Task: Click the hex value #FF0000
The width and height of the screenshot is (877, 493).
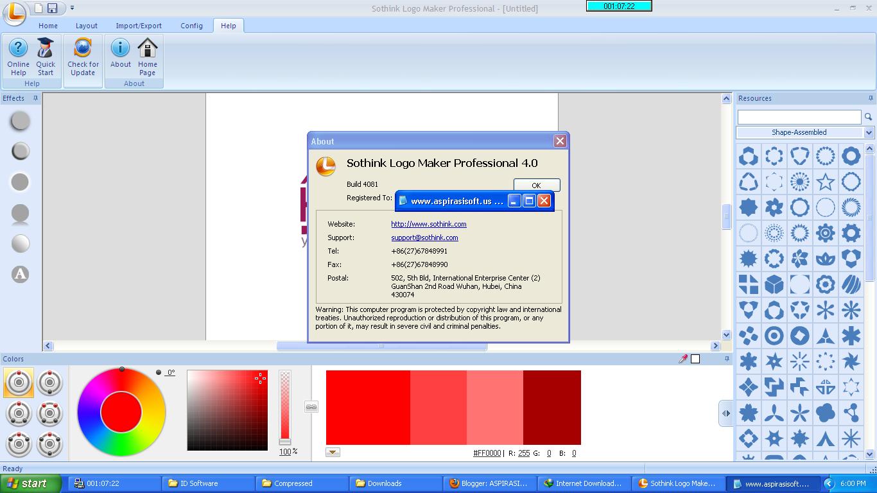Action: pos(487,453)
